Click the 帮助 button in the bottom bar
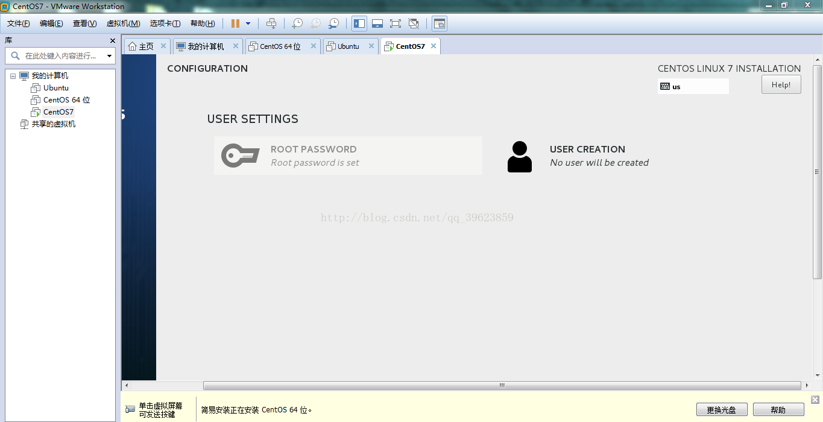The image size is (823, 422). [x=778, y=410]
